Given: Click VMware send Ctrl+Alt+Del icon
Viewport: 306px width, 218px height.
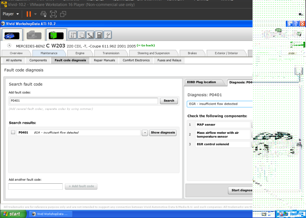Looking at the screenshot, I should (43, 14).
